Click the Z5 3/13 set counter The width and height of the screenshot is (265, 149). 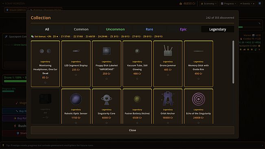point(114,37)
